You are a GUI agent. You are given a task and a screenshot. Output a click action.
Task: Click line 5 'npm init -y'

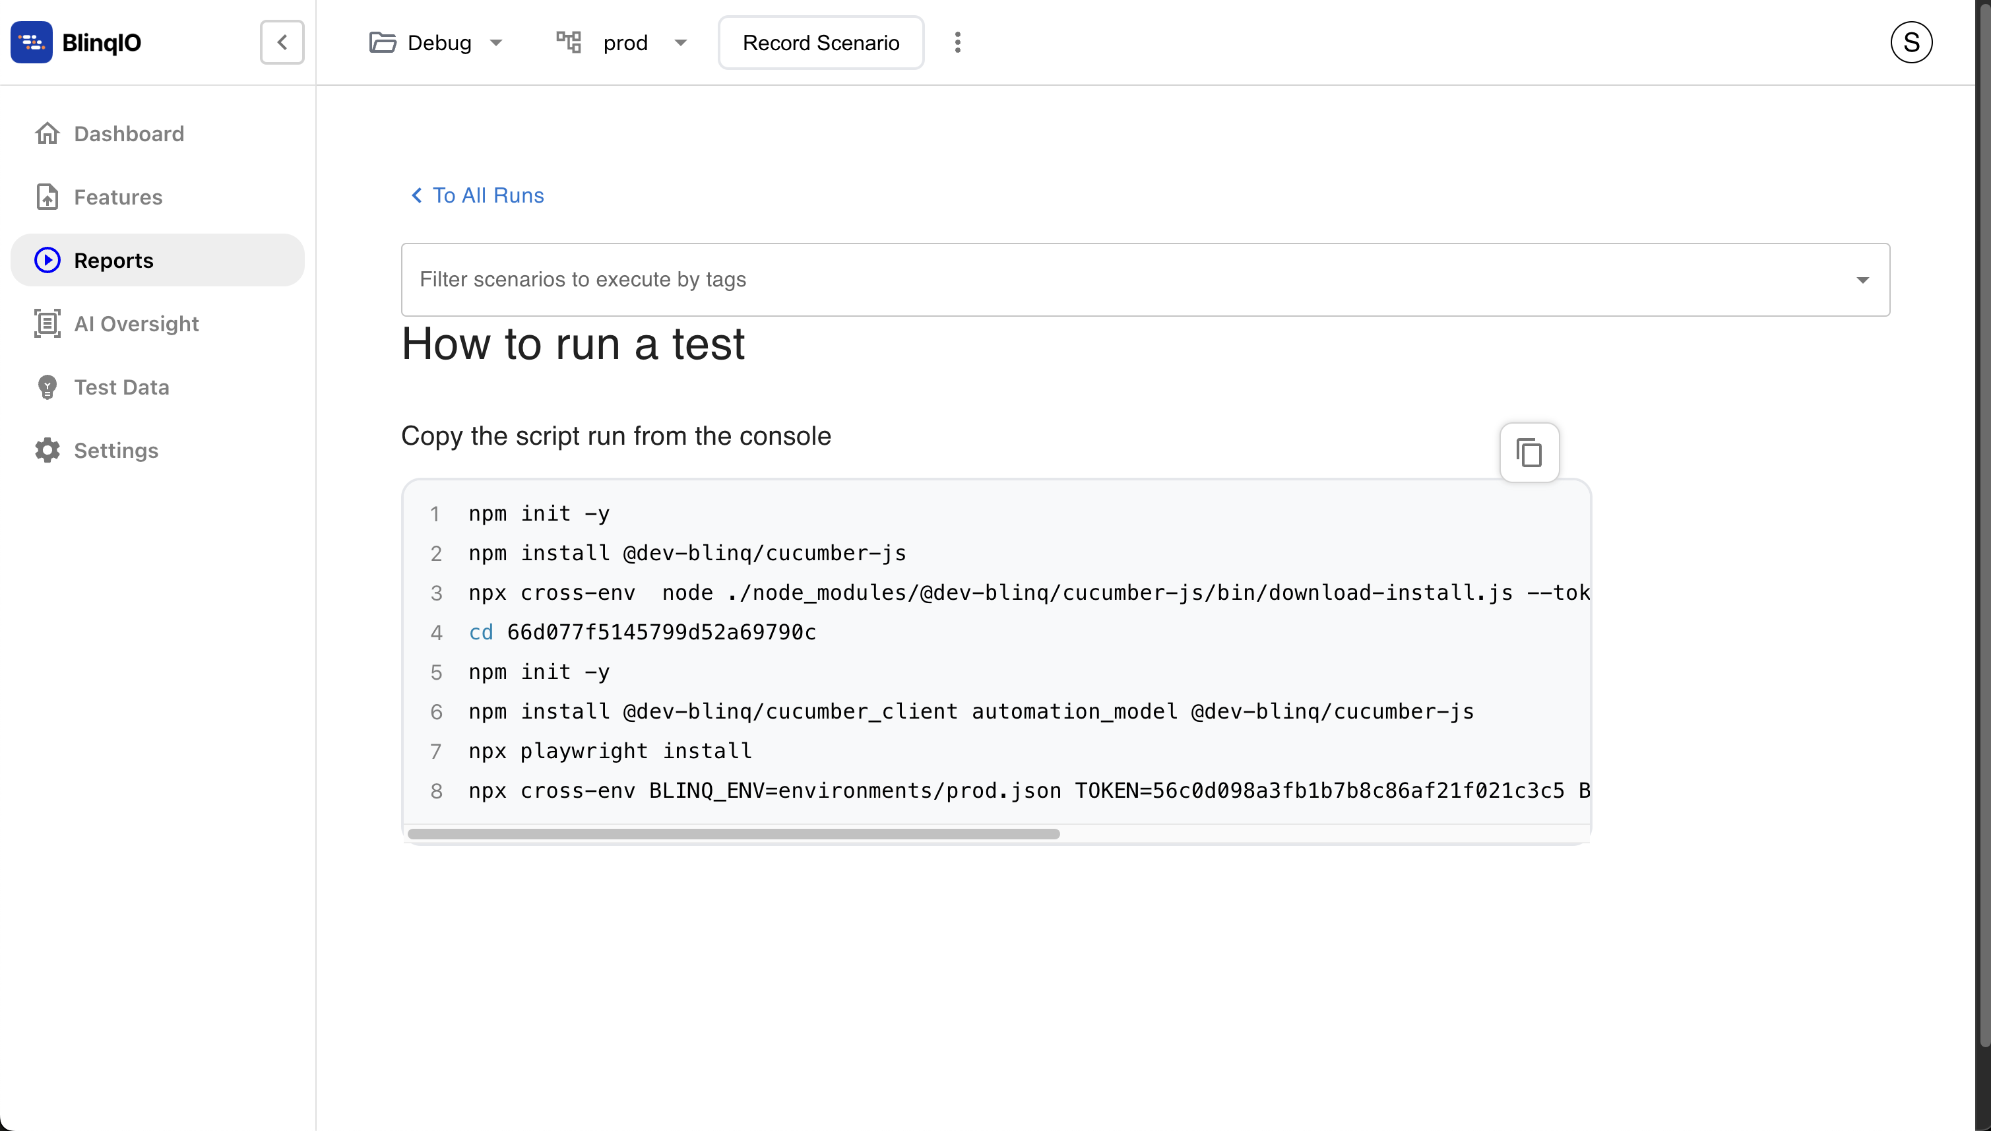[539, 672]
